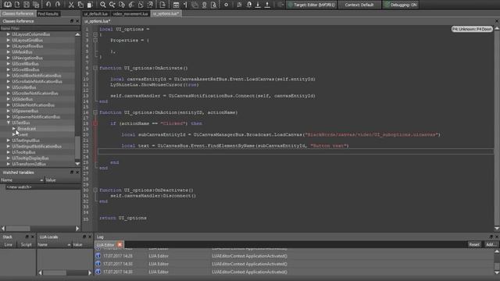Click the Script column header in Stack
Viewport: 500px width, 281px height.
click(26, 244)
